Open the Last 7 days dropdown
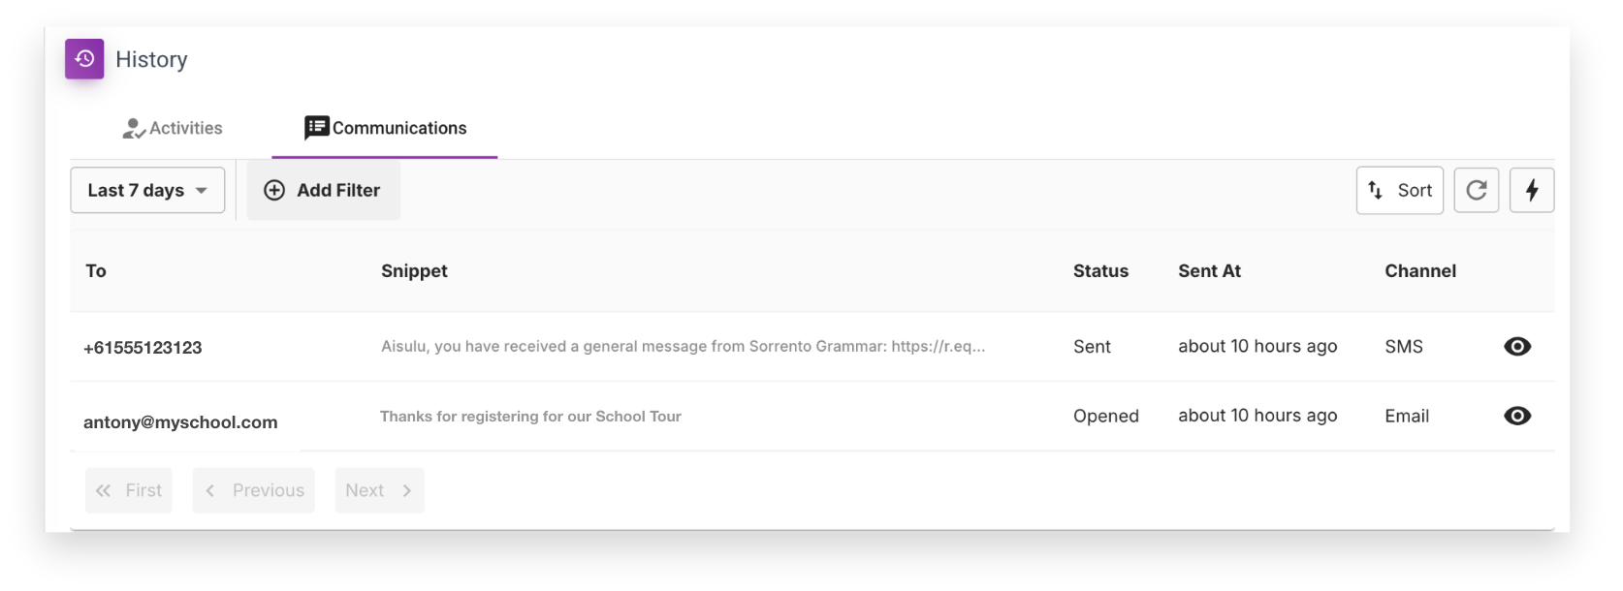The height and width of the screenshot is (591, 1623). point(147,190)
